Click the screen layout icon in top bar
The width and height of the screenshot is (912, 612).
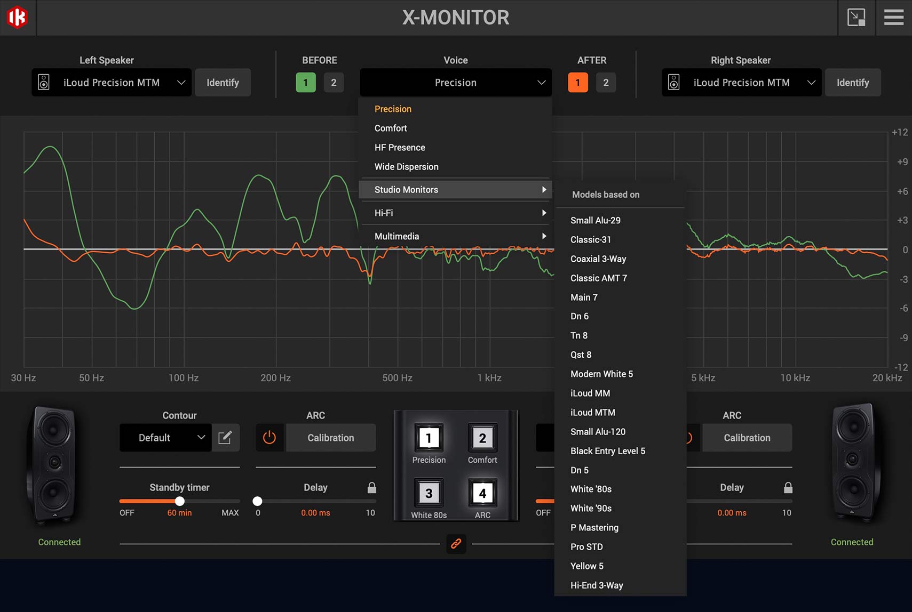click(x=857, y=17)
